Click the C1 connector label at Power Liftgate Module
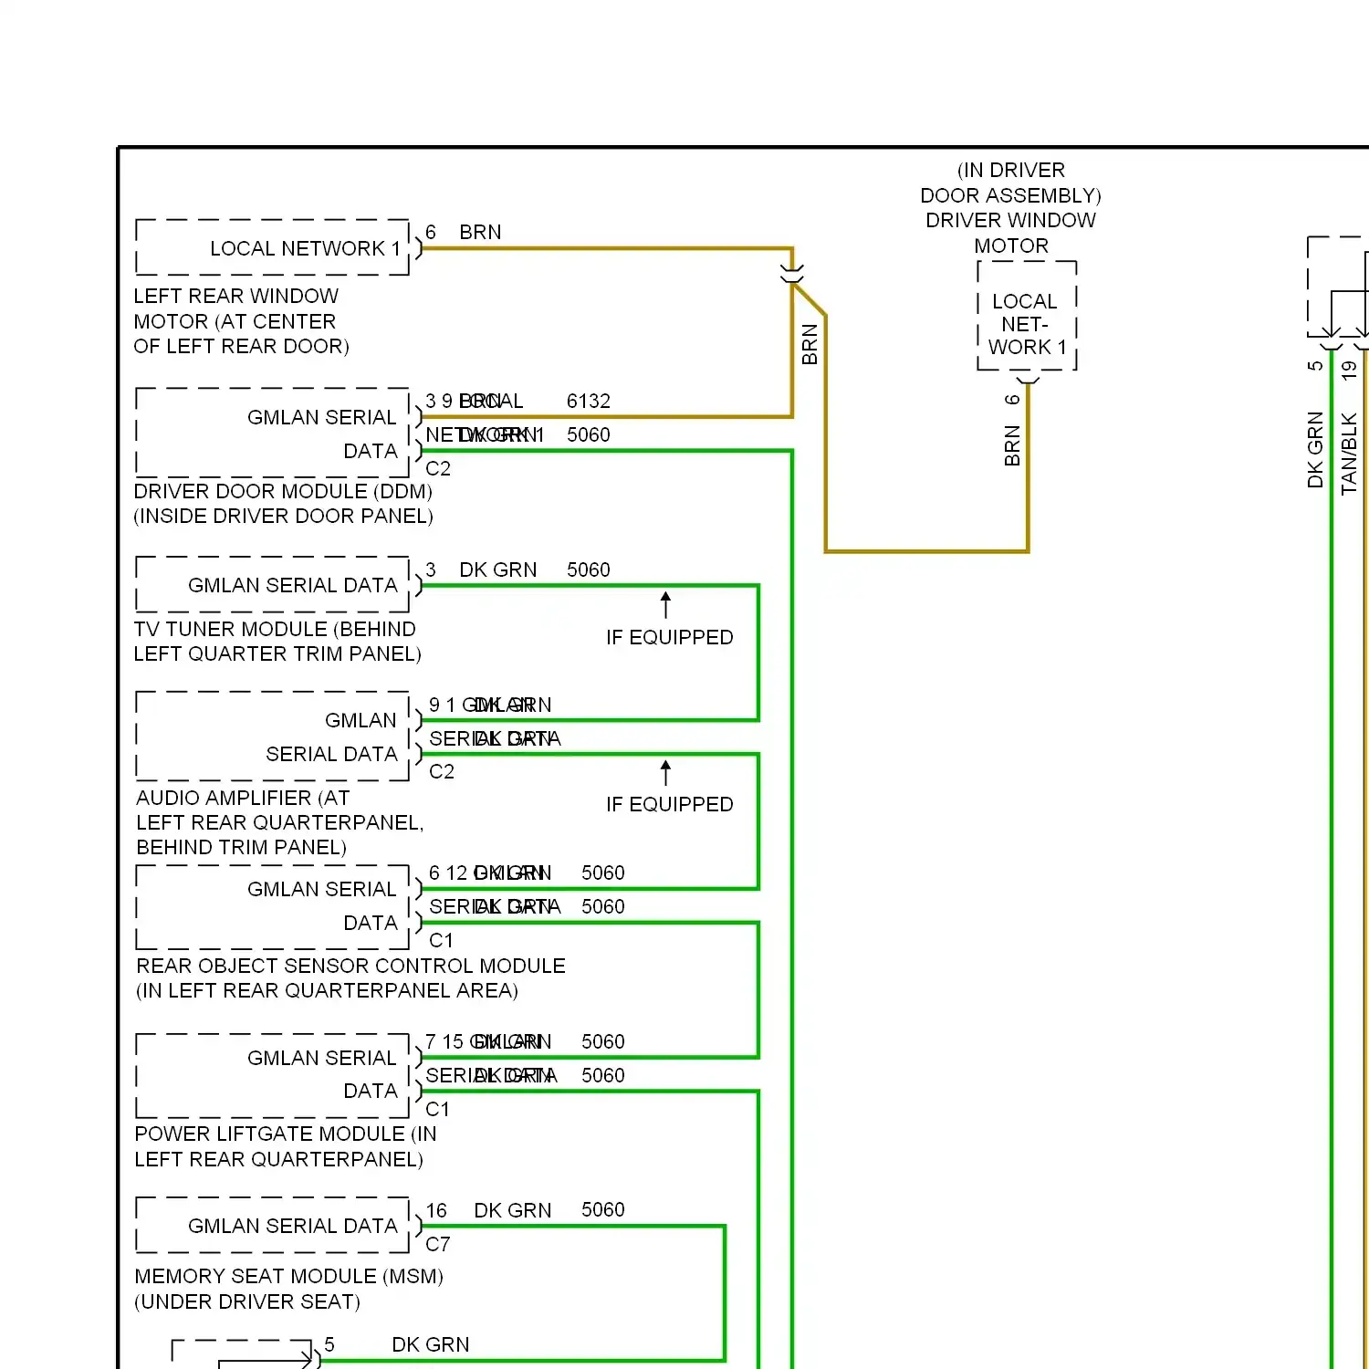Image resolution: width=1369 pixels, height=1369 pixels. 437,1109
